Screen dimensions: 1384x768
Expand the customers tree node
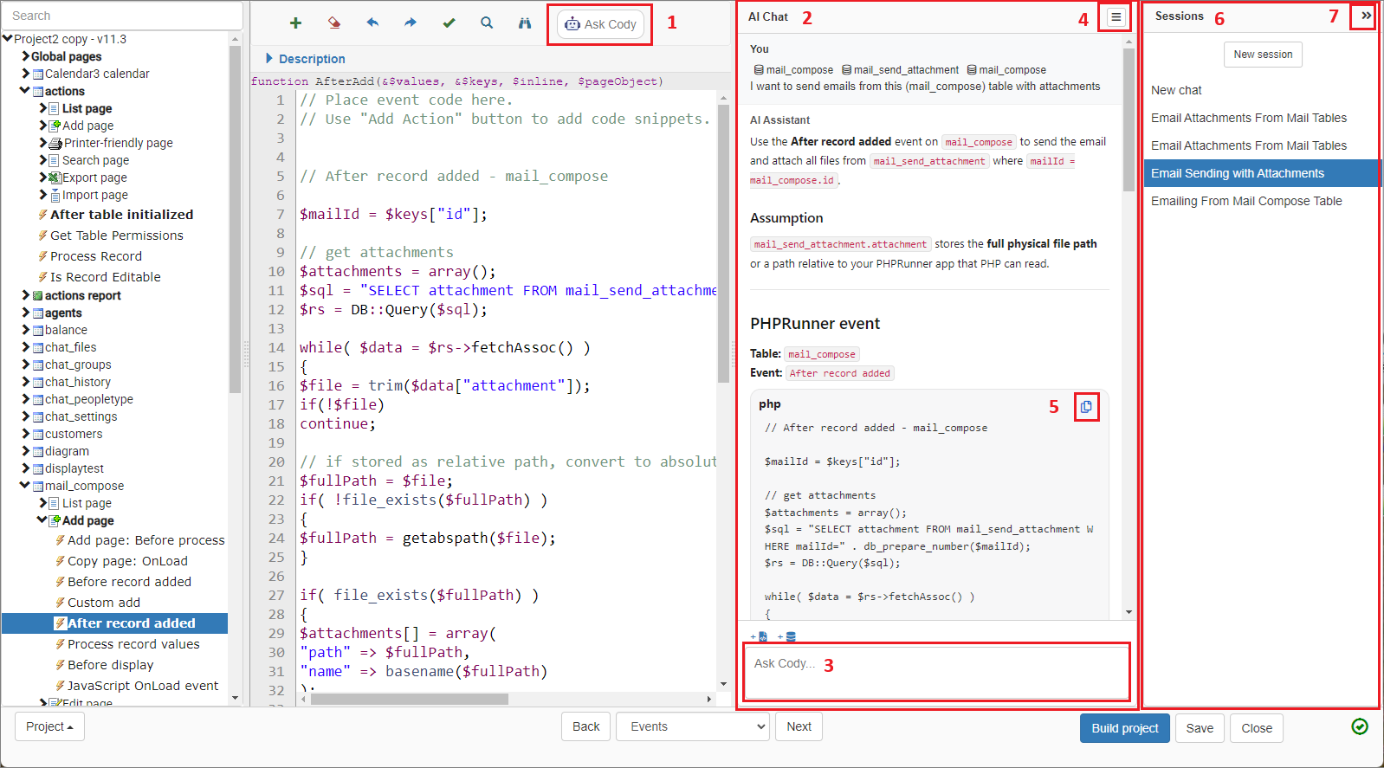[x=25, y=434]
